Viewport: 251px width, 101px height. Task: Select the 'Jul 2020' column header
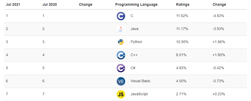pos(50,5)
